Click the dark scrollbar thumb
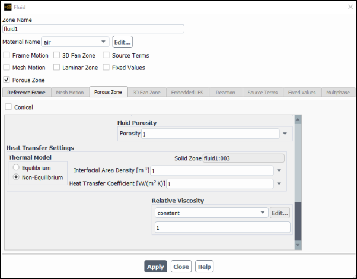The image size is (357, 279). 298,221
